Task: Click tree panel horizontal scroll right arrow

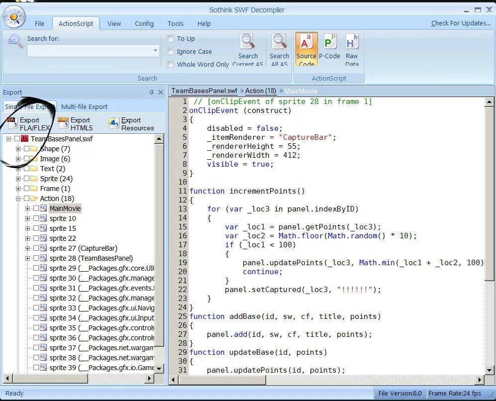Action: (x=150, y=378)
